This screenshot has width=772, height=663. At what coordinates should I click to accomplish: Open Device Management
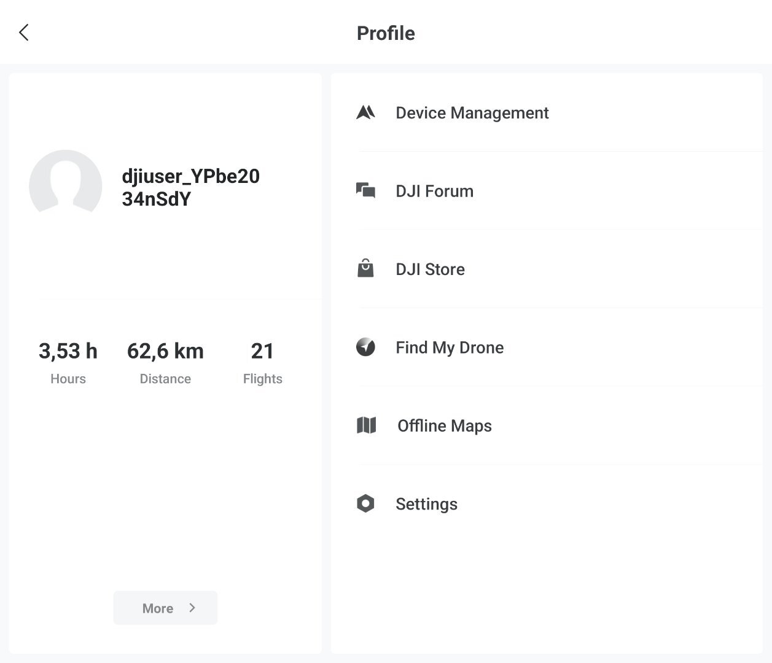(x=547, y=113)
